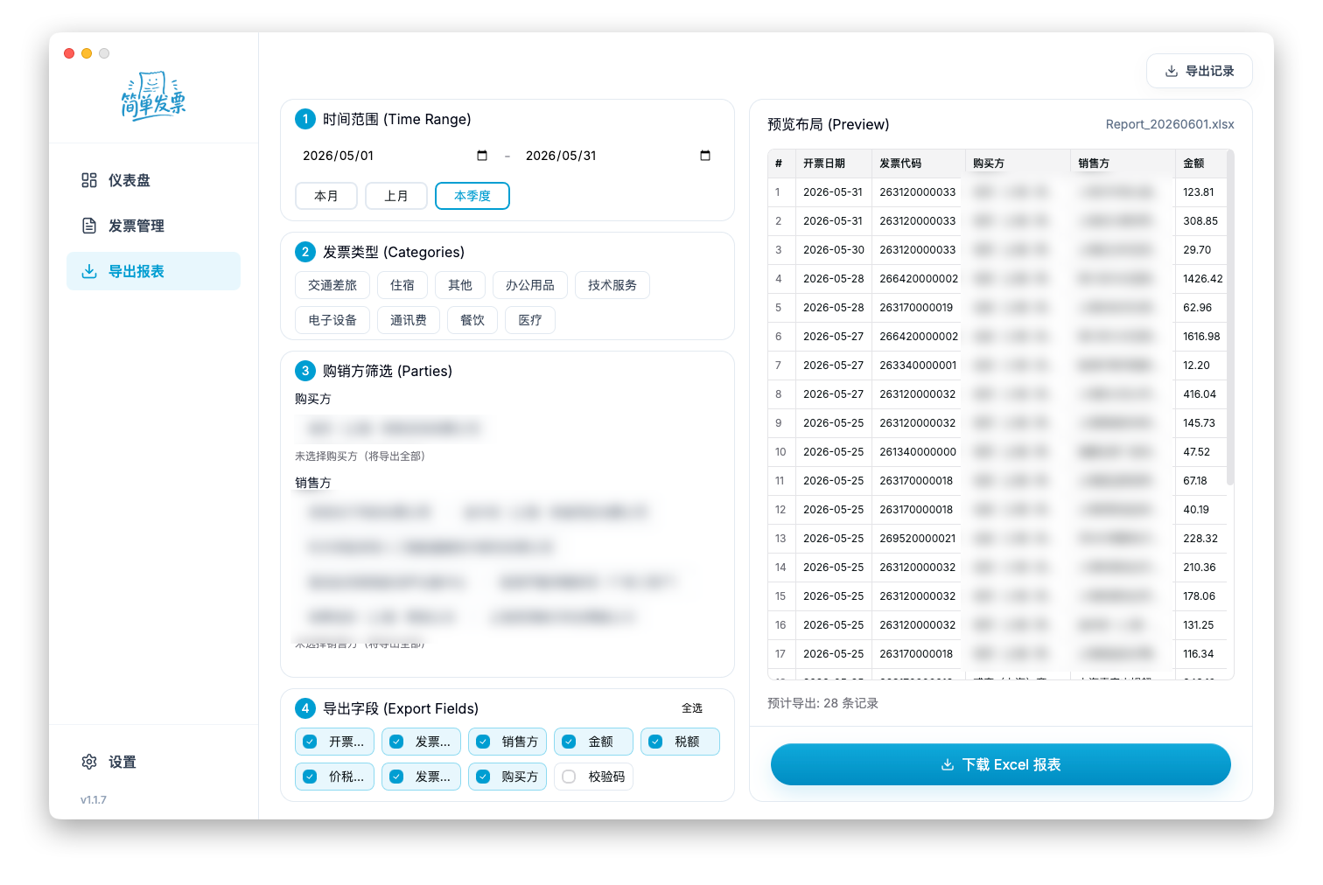Click the settings gear icon
Image resolution: width=1323 pixels, height=885 pixels.
coord(89,762)
